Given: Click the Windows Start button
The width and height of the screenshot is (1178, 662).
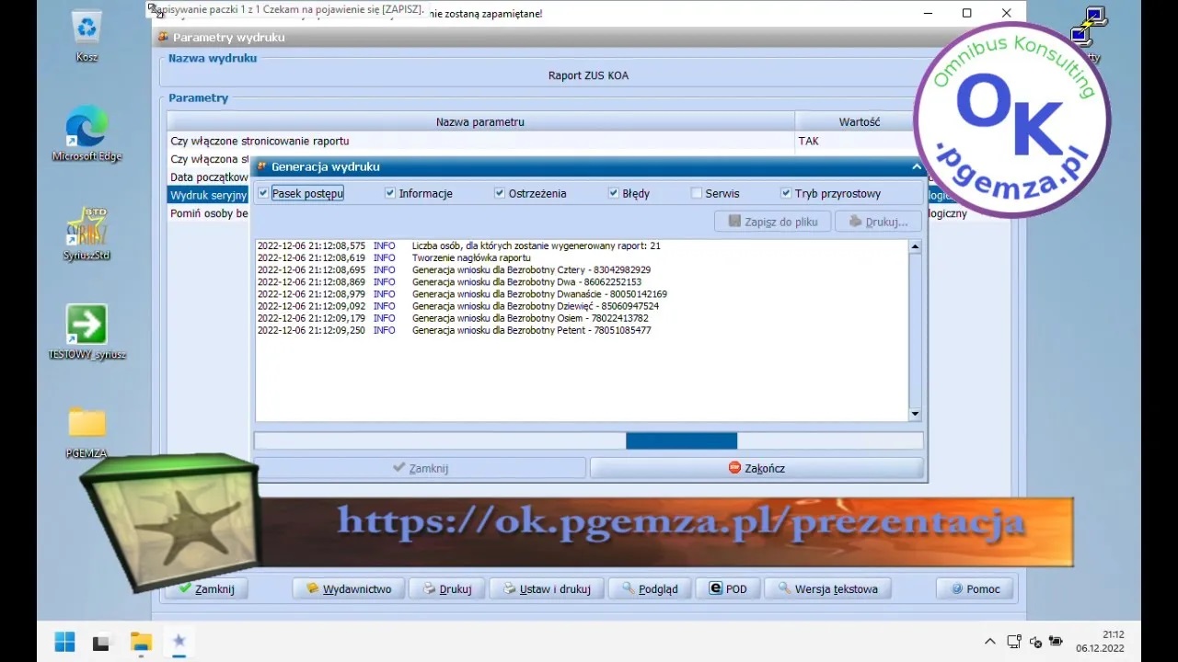Looking at the screenshot, I should click(64, 642).
